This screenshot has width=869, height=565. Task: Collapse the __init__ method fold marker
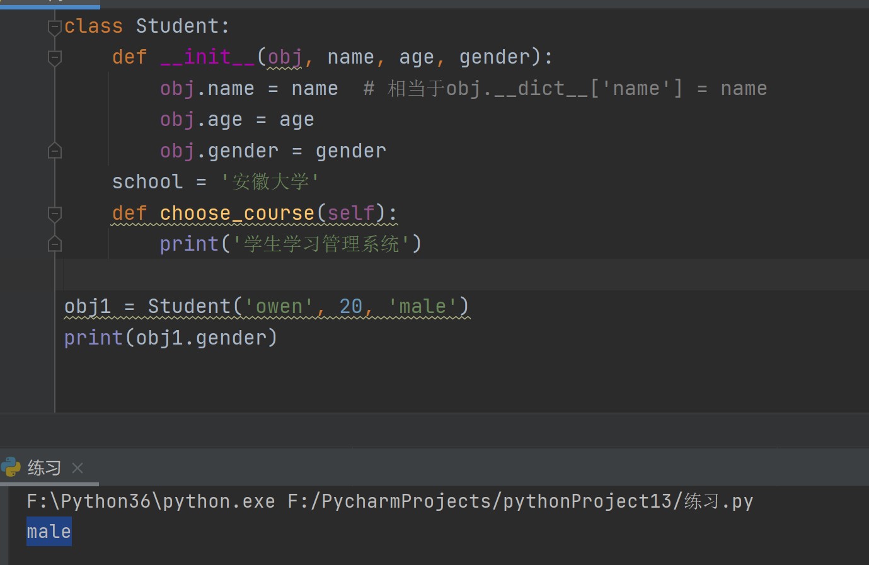pyautogui.click(x=55, y=58)
